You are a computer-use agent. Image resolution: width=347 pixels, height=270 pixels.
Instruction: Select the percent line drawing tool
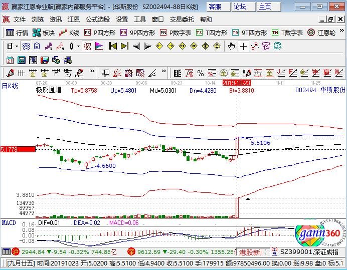click(x=200, y=73)
